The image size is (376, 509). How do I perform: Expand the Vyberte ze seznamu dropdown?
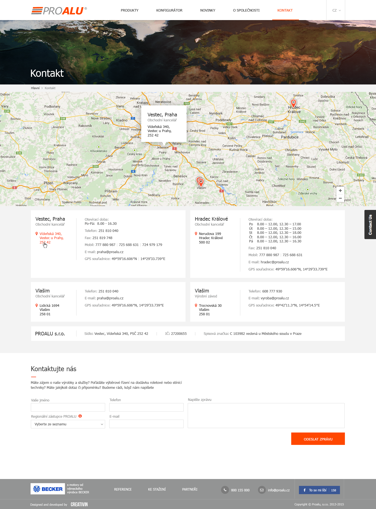coord(68,424)
